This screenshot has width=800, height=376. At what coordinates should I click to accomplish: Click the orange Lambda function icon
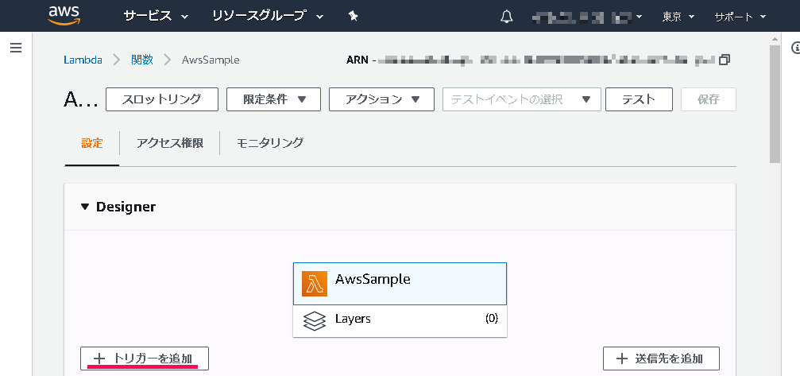point(315,284)
